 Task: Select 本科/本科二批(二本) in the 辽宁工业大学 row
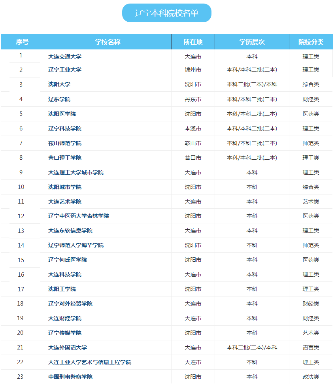pyautogui.click(x=252, y=70)
